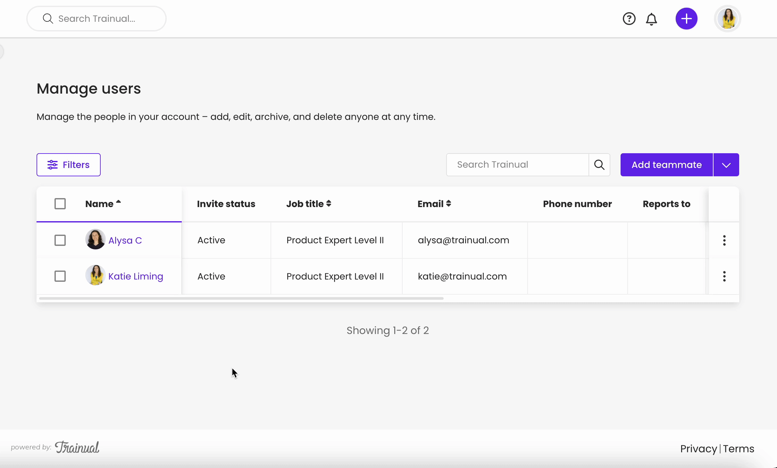Open the help question mark icon
The image size is (777, 468).
pyautogui.click(x=629, y=19)
